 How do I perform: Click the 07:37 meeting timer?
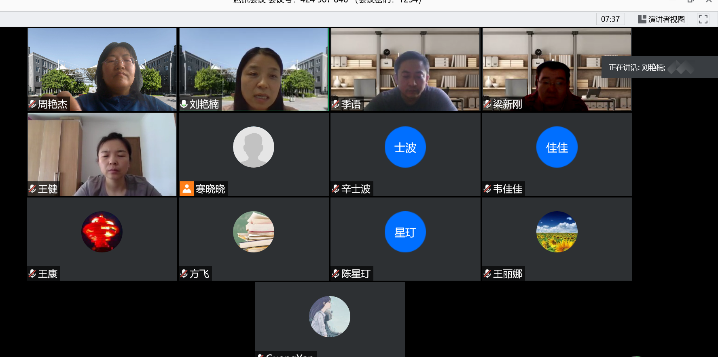tap(610, 19)
